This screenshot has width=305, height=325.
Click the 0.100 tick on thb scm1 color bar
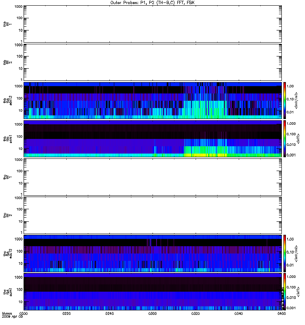tap(291, 134)
